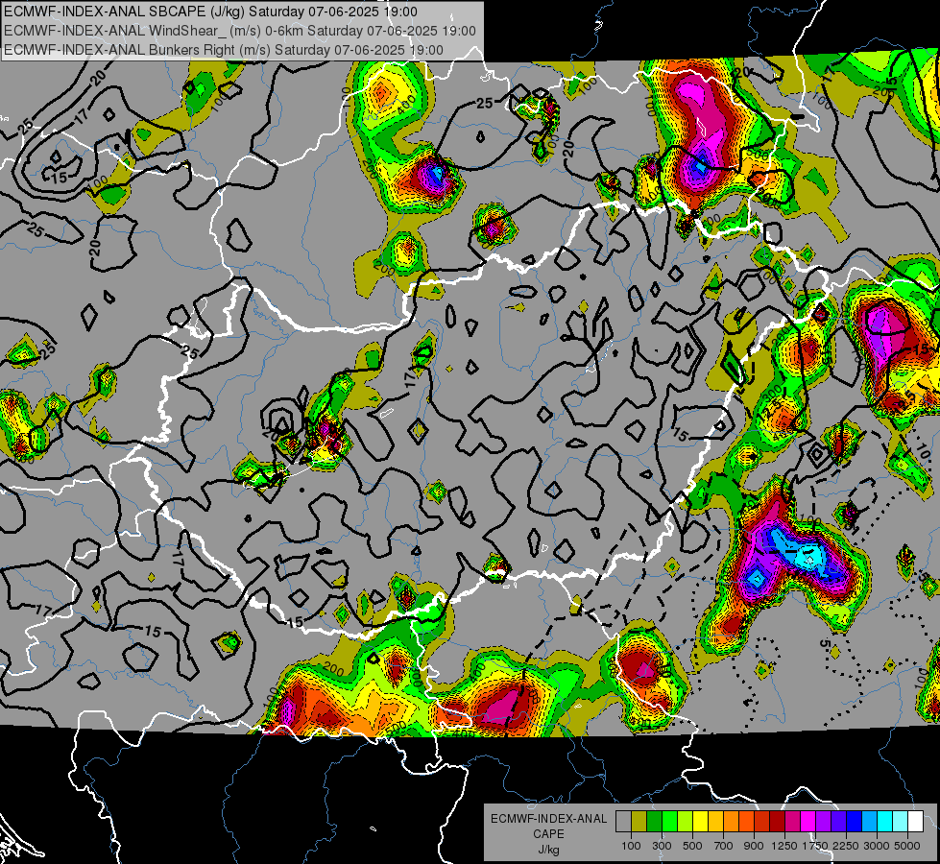Click the SBCAPE title line in header
The height and width of the screenshot is (864, 940).
coord(210,12)
